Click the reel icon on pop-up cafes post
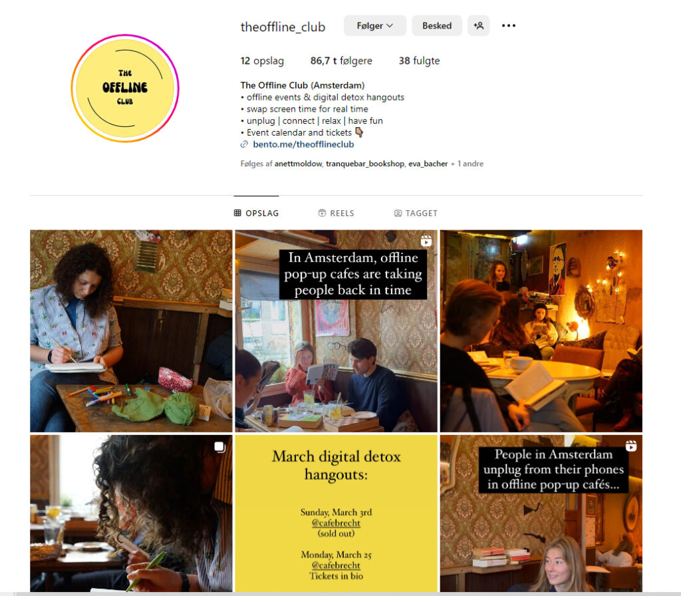The height and width of the screenshot is (596, 681). click(426, 241)
